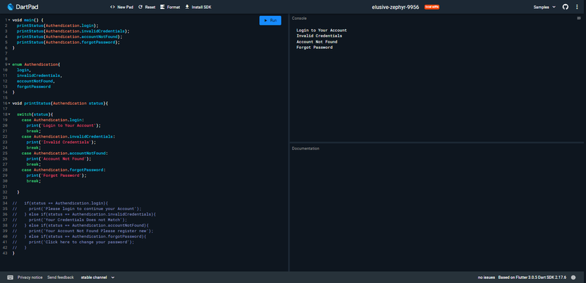Click 'case Authendication.login:' line
The width and height of the screenshot is (586, 283).
(53, 120)
